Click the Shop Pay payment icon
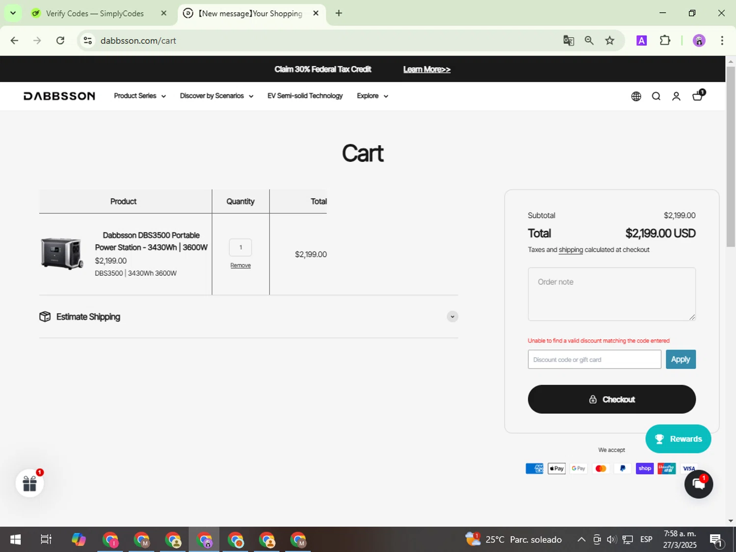The image size is (736, 552). coord(645,469)
